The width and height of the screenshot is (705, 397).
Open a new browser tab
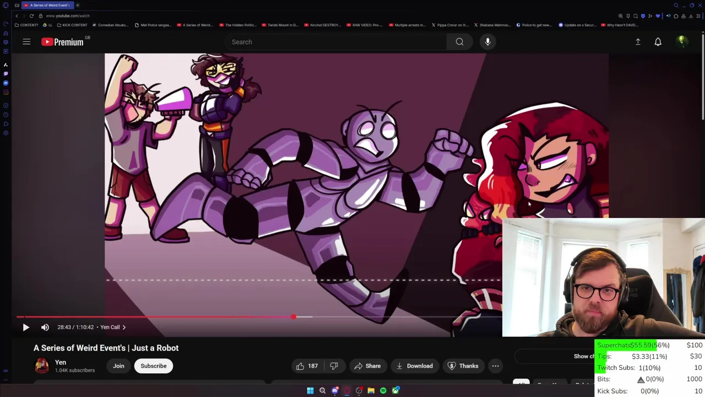click(x=78, y=6)
